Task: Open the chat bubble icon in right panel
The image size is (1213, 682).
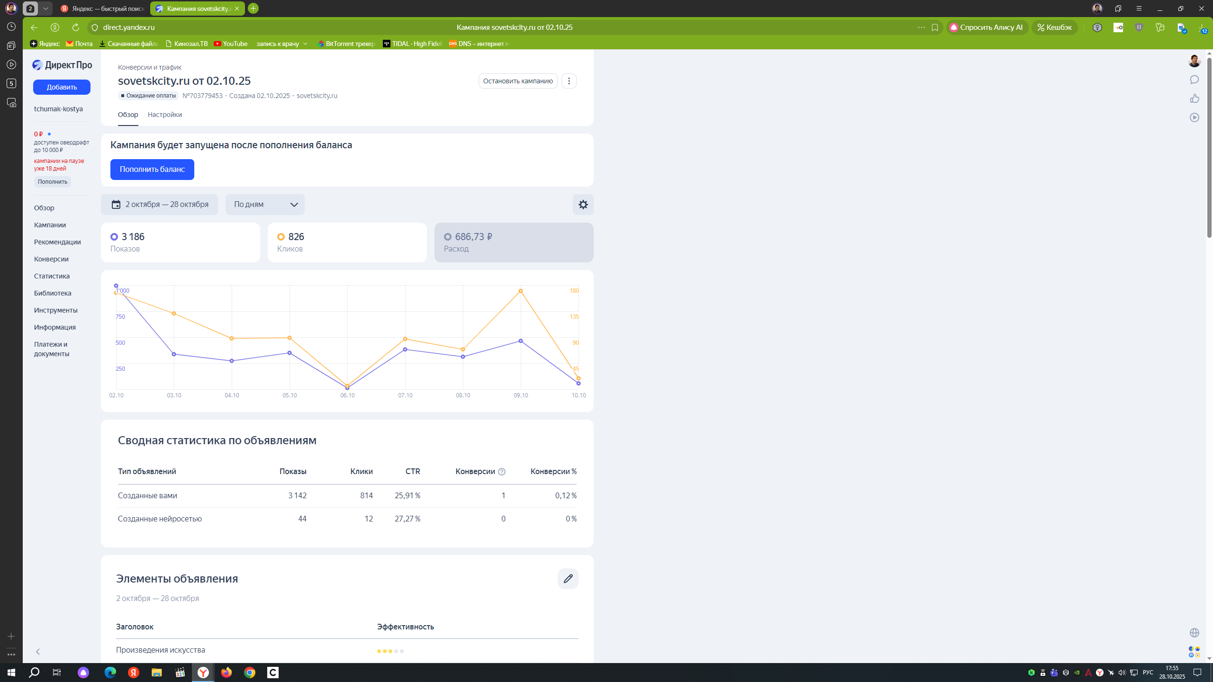Action: coord(1194,80)
